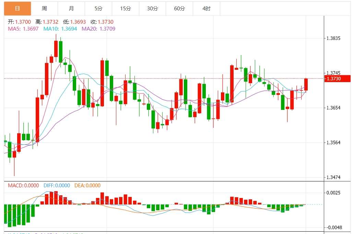Click the 1.3564 price axis label
354x234 pixels.
pos(333,143)
